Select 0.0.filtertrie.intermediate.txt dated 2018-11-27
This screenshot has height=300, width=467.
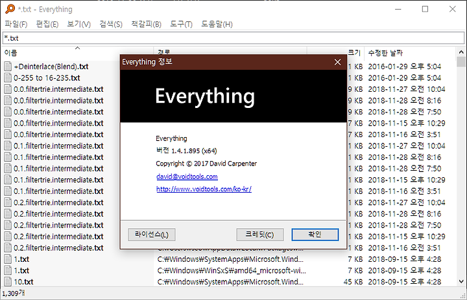pos(58,89)
